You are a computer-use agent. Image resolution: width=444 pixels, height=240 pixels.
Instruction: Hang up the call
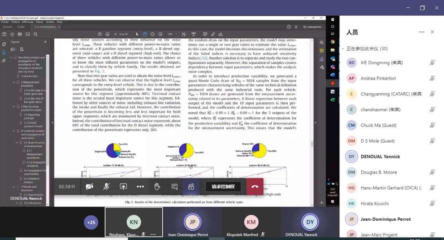[255, 187]
